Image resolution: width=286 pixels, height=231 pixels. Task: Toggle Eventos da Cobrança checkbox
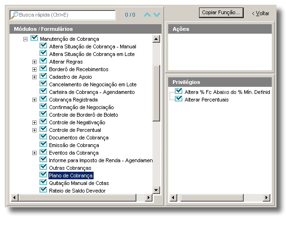coord(43,152)
